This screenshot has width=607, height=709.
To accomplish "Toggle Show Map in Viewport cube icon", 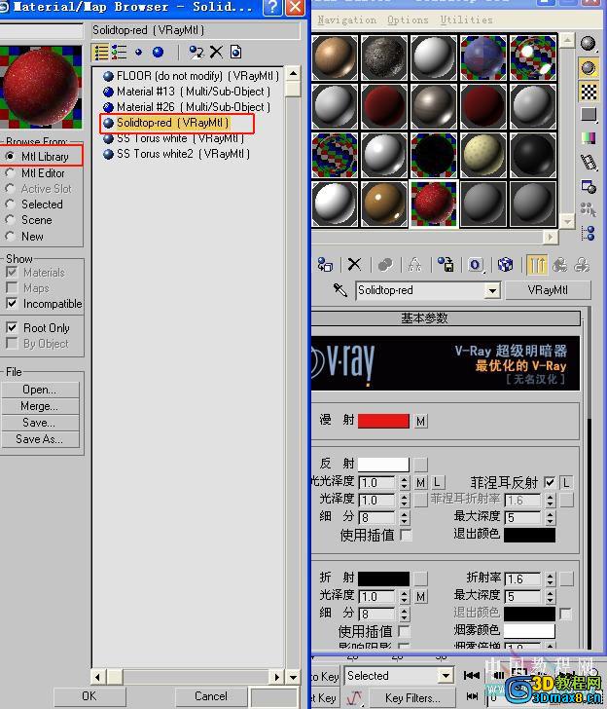I will pos(505,265).
